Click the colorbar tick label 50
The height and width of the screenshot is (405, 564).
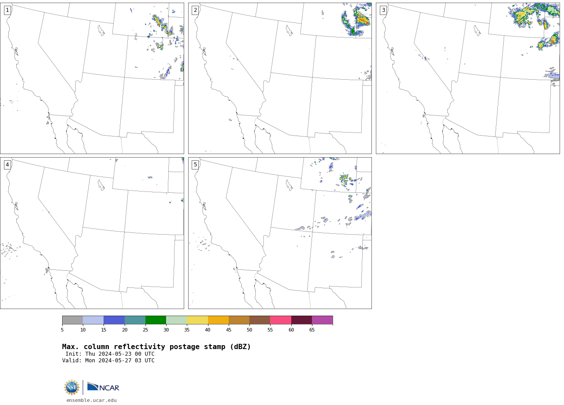click(x=249, y=330)
